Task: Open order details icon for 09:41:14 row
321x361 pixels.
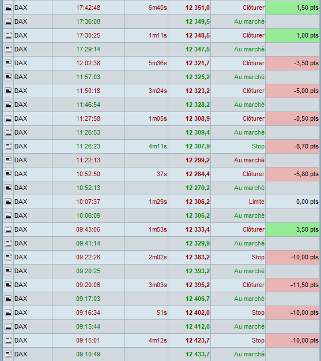Action: 8,243
